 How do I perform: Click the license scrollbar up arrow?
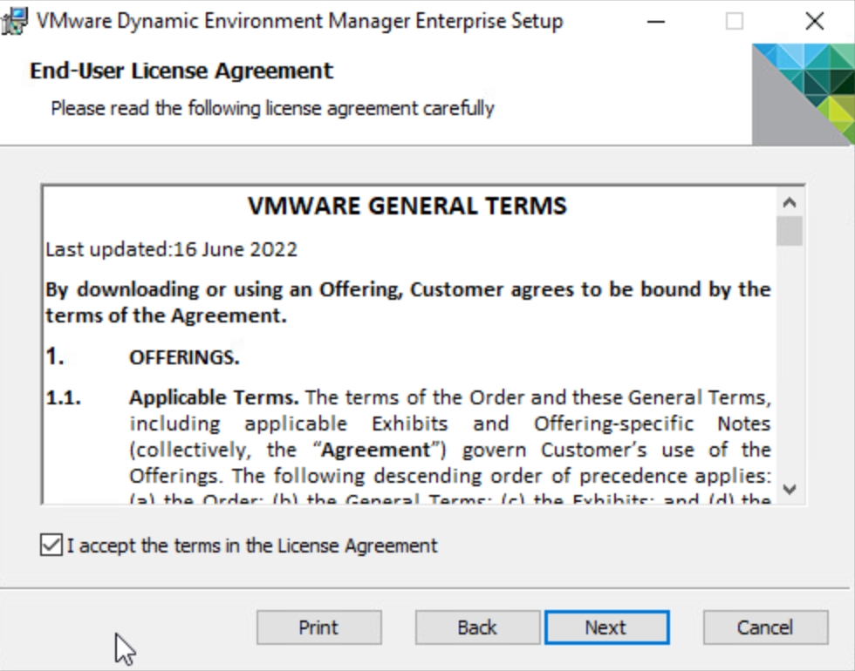click(x=790, y=203)
